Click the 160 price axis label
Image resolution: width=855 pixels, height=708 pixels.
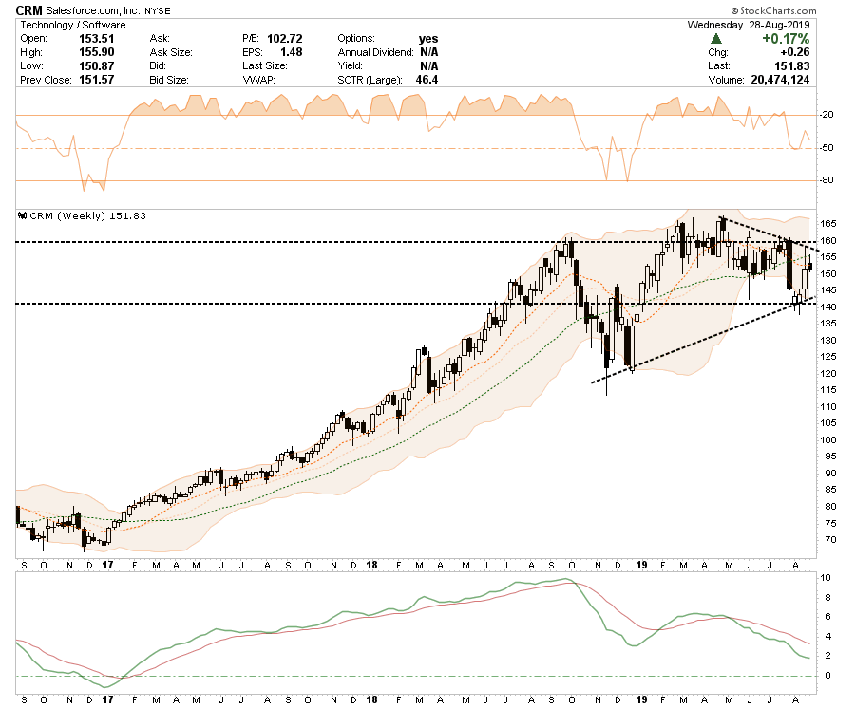click(828, 241)
